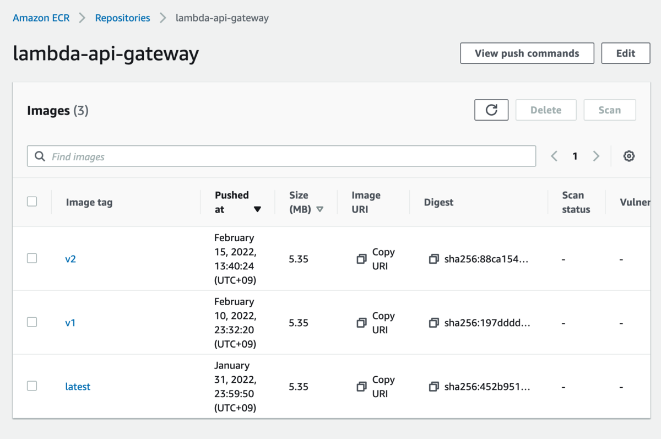
Task: Click the Delete images button
Action: 546,110
